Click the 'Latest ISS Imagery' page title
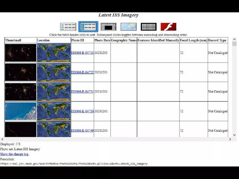 coord(118,15)
